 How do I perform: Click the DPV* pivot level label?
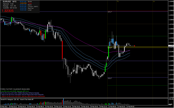point(110,48)
